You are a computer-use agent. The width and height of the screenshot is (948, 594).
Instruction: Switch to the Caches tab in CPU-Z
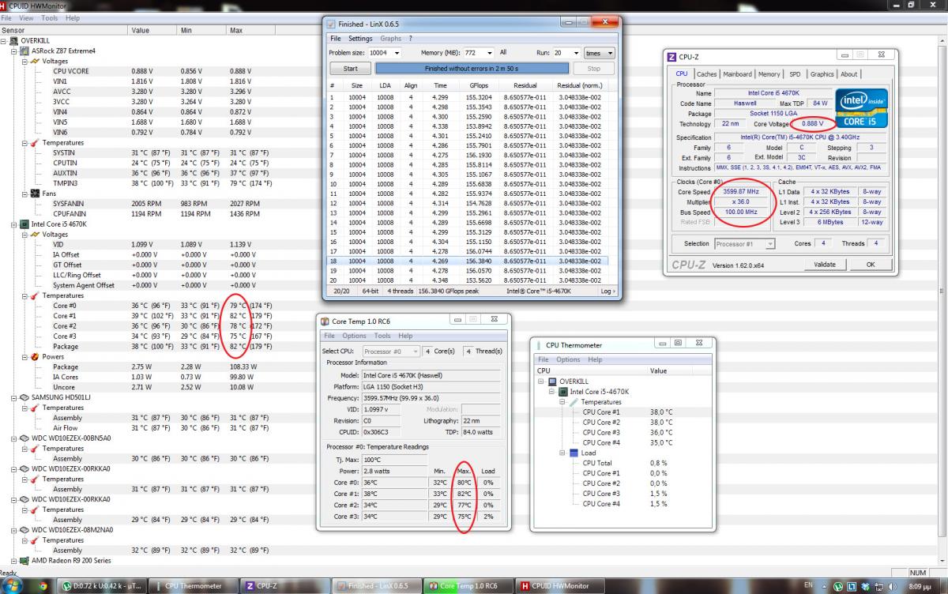707,74
